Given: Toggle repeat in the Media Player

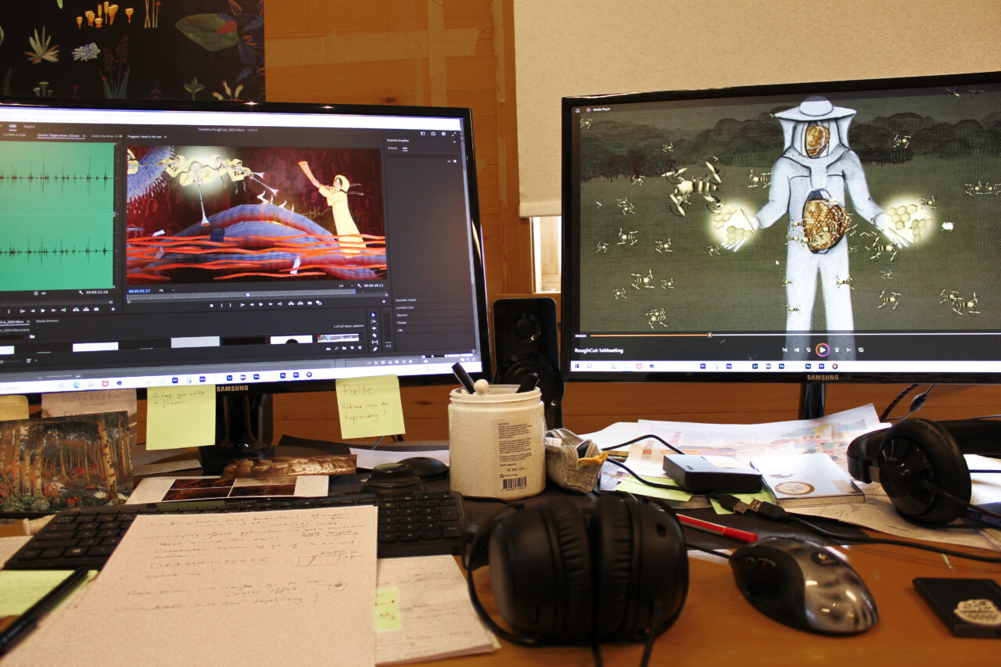Looking at the screenshot, I should click(860, 350).
